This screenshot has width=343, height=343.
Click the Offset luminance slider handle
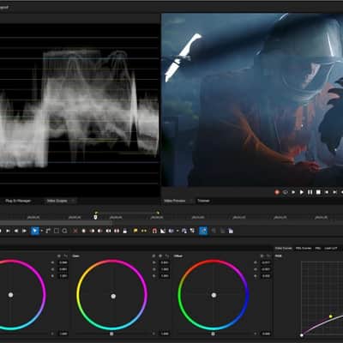point(213,334)
